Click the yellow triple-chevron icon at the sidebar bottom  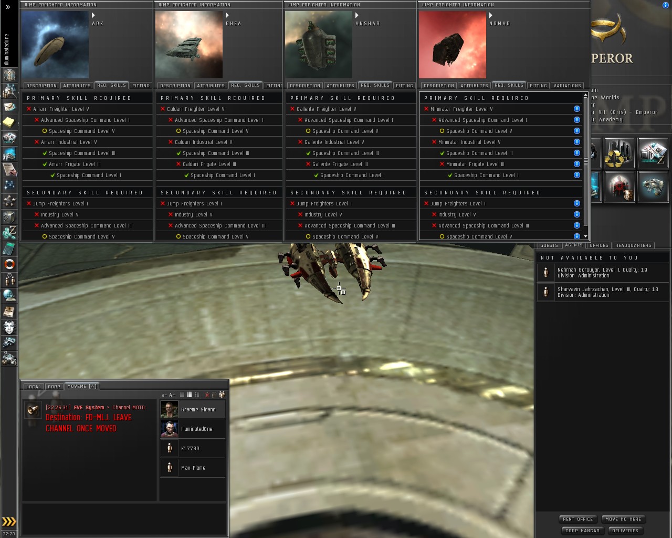pyautogui.click(x=9, y=521)
